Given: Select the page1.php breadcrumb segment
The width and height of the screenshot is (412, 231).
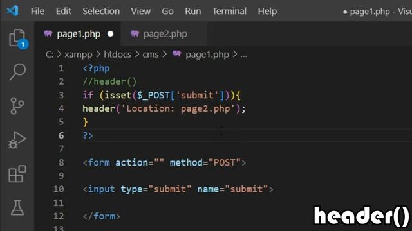Looking at the screenshot, I should point(207,55).
